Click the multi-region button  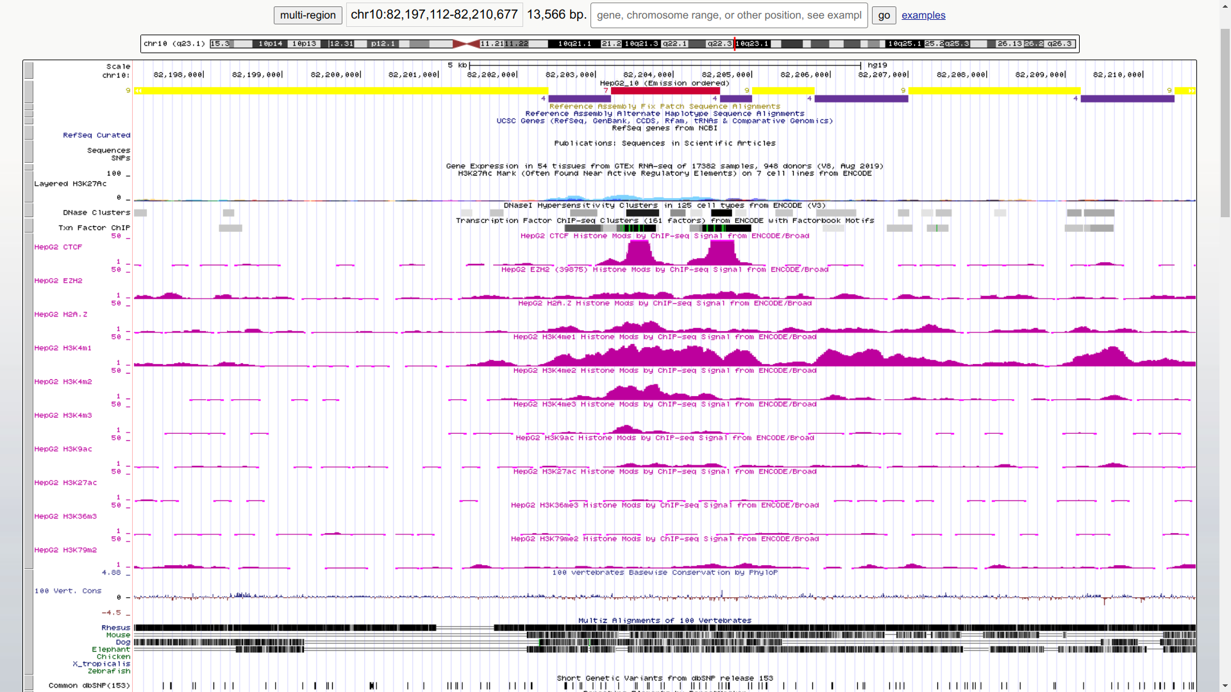coord(308,15)
